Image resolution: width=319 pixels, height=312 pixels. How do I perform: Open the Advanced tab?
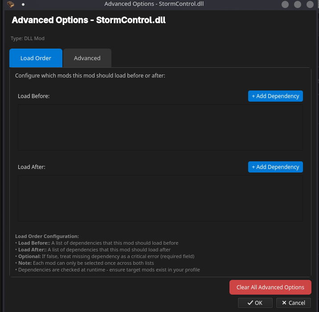pos(87,58)
